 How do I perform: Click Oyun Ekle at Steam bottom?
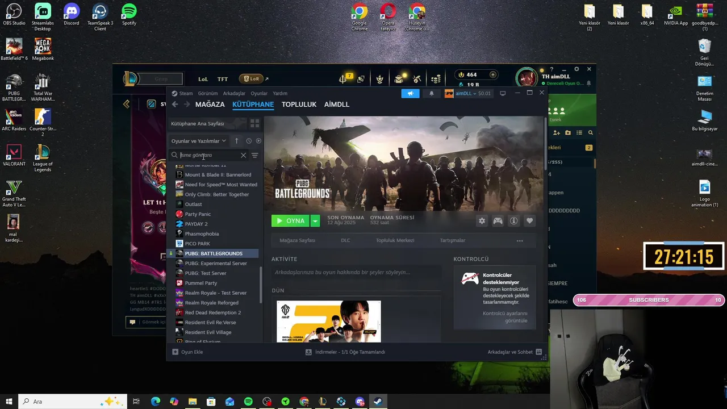187,352
